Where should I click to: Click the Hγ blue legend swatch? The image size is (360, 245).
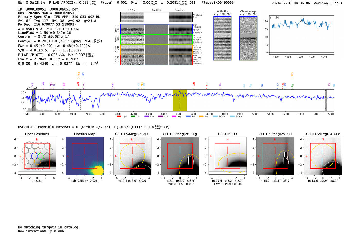click(x=188, y=116)
